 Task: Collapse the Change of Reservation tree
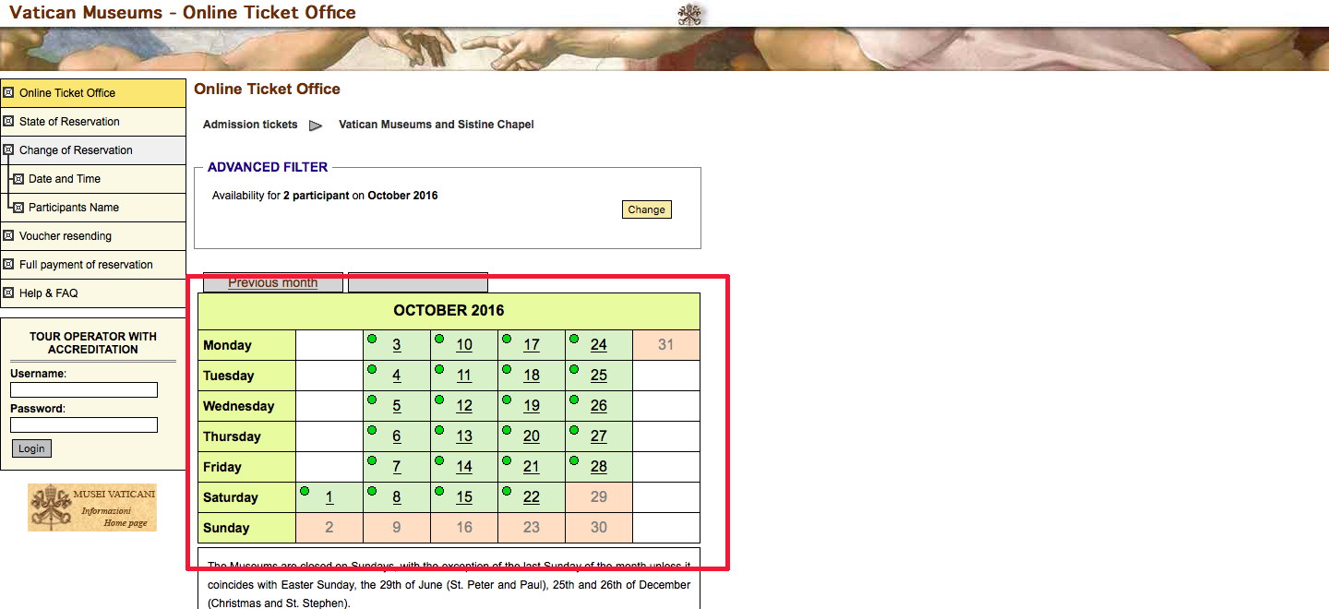(8, 149)
